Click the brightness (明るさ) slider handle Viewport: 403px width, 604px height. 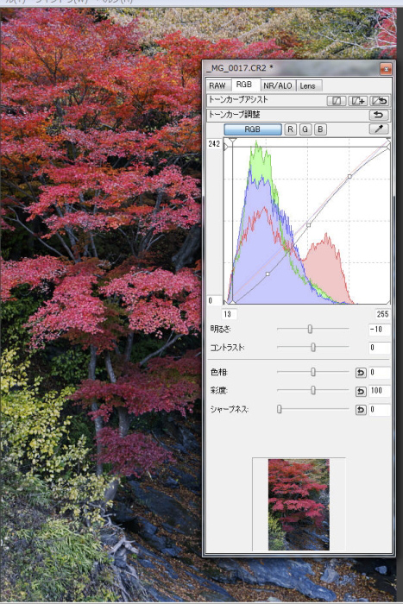(x=310, y=329)
